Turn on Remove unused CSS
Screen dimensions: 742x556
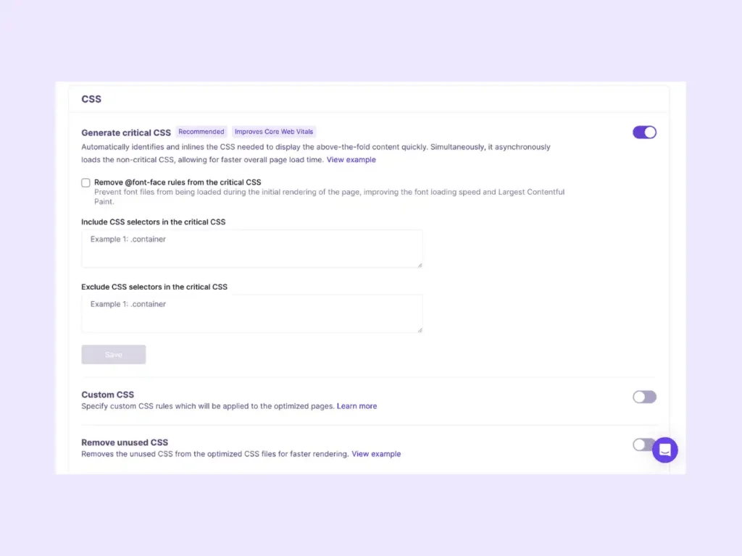pos(641,445)
